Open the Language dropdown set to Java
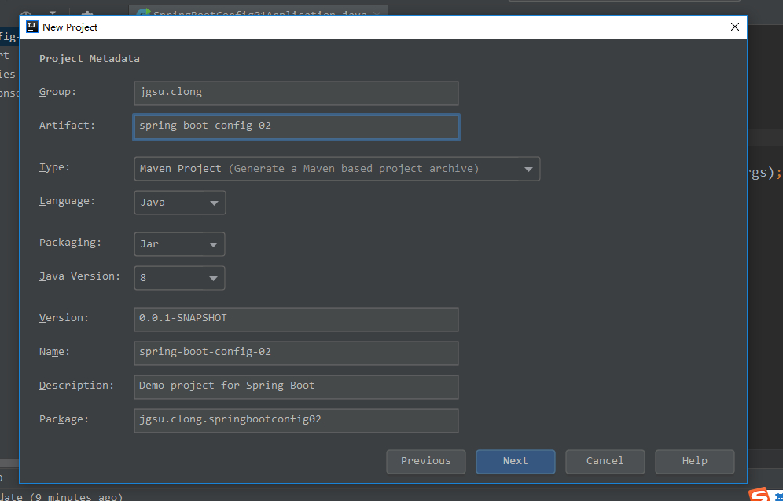Image resolution: width=783 pixels, height=501 pixels. click(180, 203)
